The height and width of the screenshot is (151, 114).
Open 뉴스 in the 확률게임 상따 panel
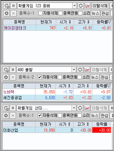(95, 116)
